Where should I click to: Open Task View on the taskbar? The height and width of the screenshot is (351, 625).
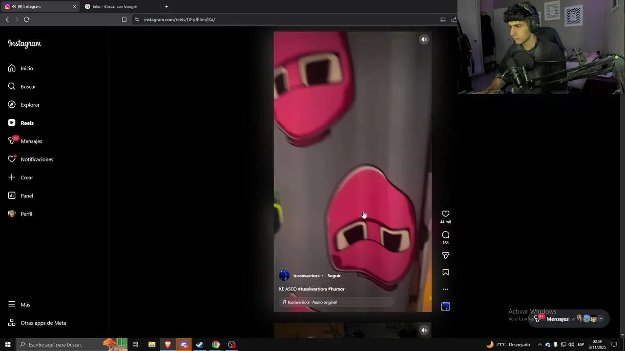click(135, 345)
